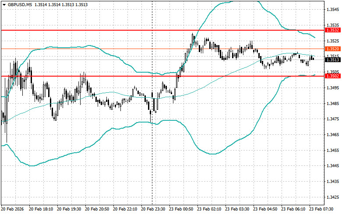This screenshot has width=342, height=214.
Task: Click the 20 Feb 18:10 time label
Action: coord(41,209)
